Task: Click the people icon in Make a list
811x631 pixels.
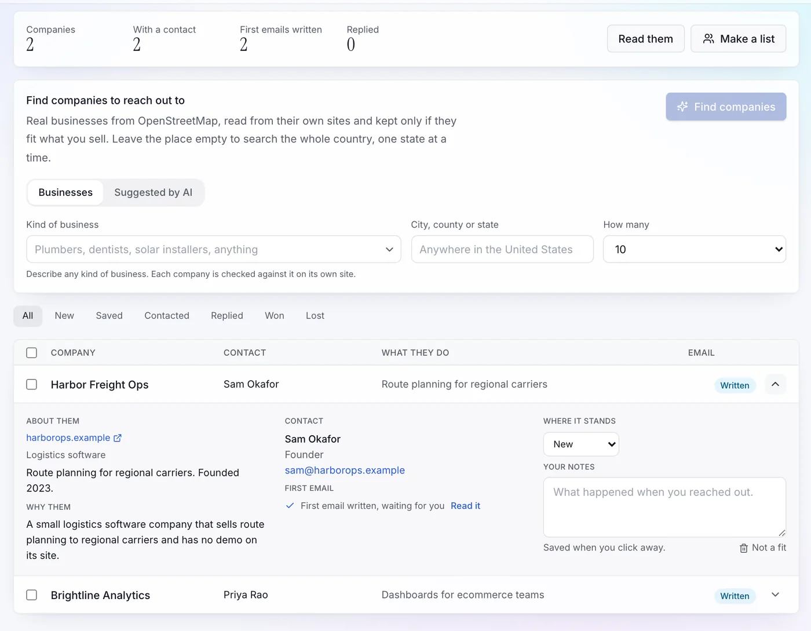Action: [708, 39]
